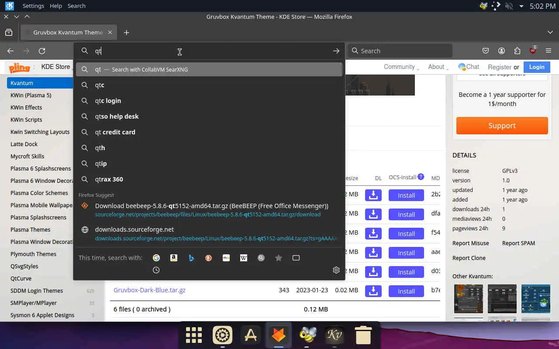Viewport: 559px width, 349px height.
Task: Search in open tabs using the tab icon
Action: coord(296,258)
